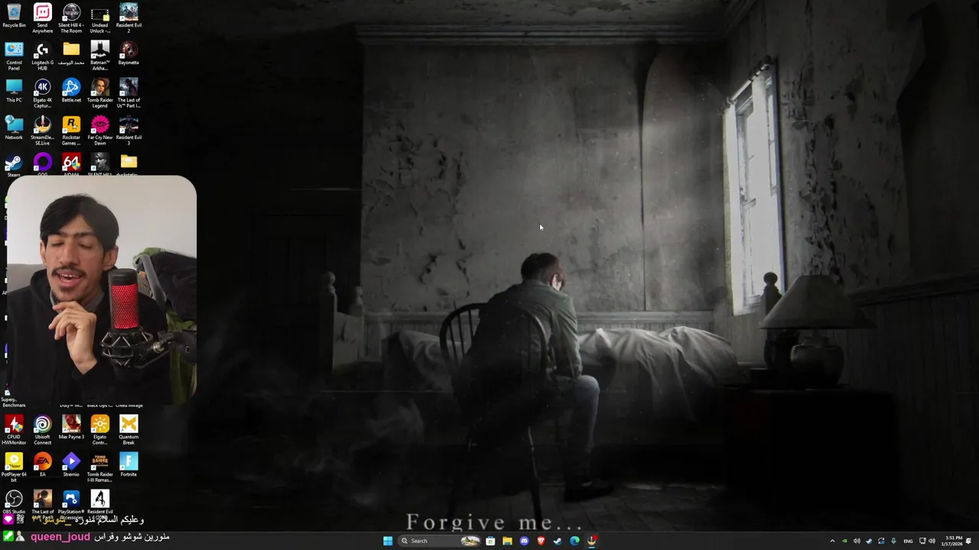979x550 pixels.
Task: Select the Quantum Break desktop shortcut
Action: tap(128, 430)
